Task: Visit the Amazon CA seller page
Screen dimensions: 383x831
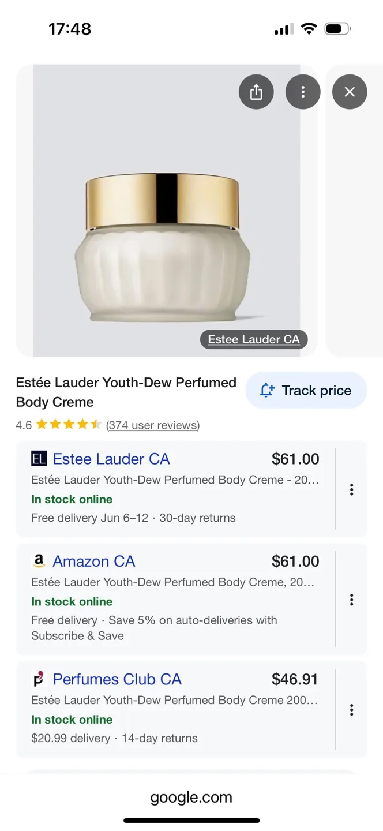Action: [94, 560]
